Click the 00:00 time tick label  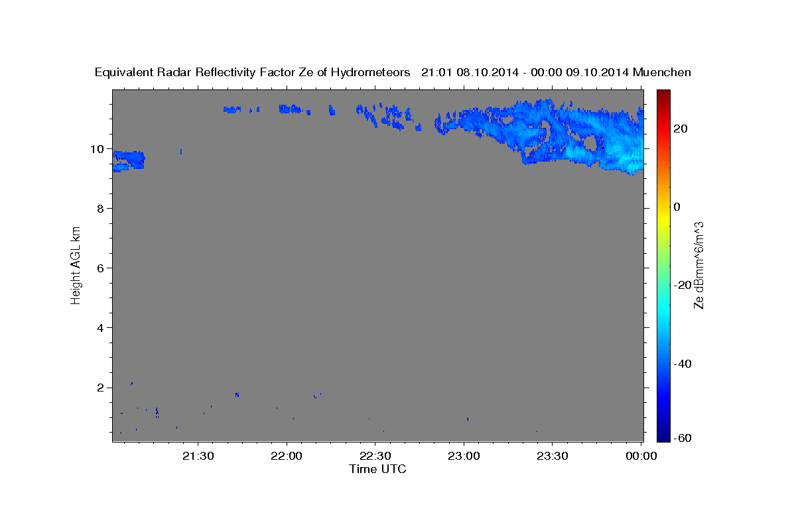641,456
